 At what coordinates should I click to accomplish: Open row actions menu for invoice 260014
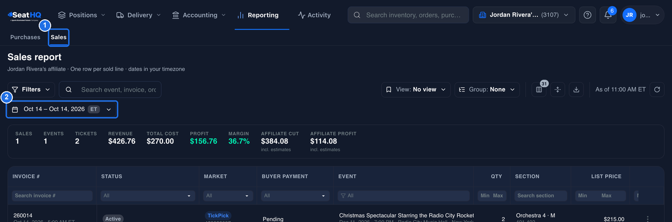[x=647, y=218]
